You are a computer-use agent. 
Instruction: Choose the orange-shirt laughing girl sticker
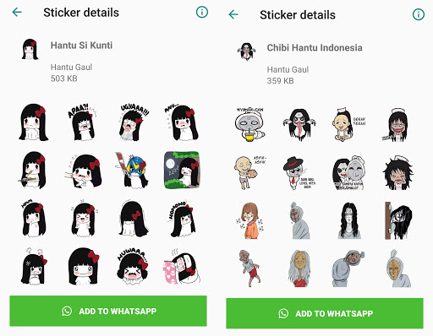pos(249,220)
